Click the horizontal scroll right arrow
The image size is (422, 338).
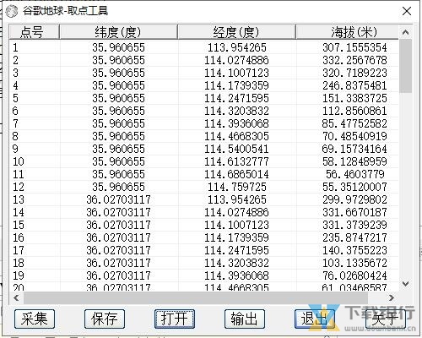point(392,297)
